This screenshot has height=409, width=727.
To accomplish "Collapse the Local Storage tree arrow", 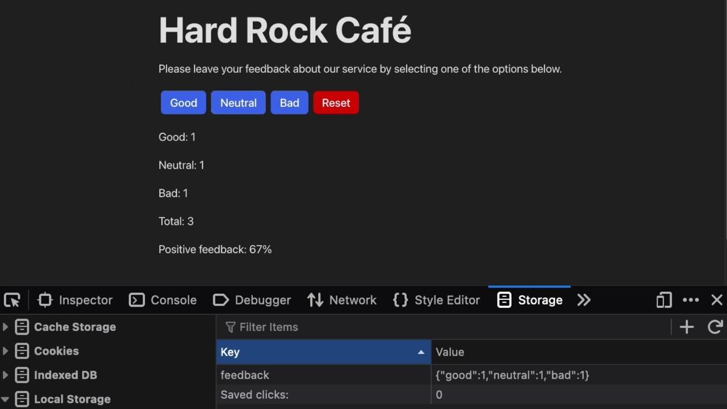I will [x=5, y=399].
